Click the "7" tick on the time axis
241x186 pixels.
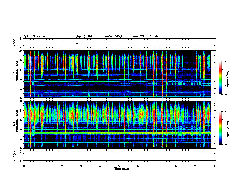[157, 166]
